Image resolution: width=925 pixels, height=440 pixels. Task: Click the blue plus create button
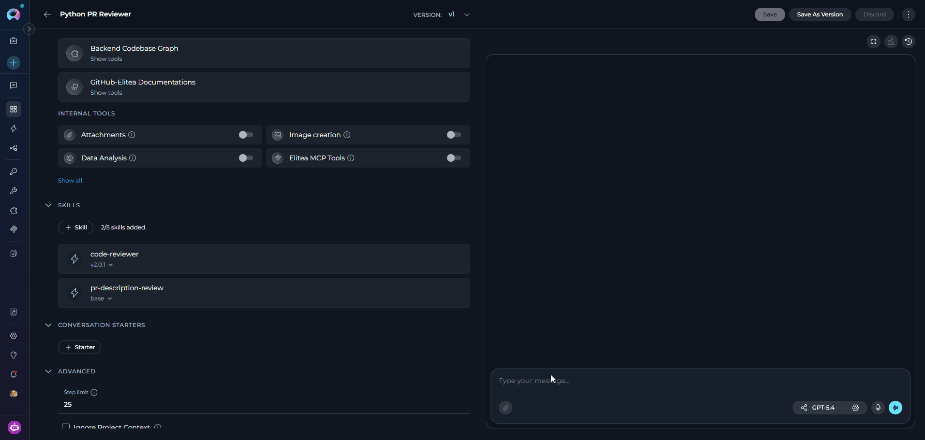[x=14, y=63]
